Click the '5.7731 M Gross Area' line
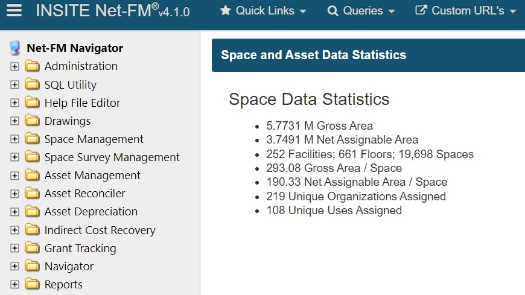525x295 pixels. pos(319,125)
